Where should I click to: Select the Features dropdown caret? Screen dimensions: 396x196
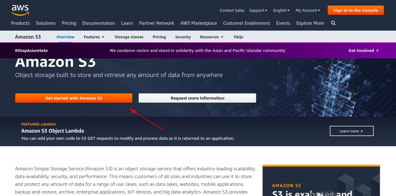pos(102,37)
